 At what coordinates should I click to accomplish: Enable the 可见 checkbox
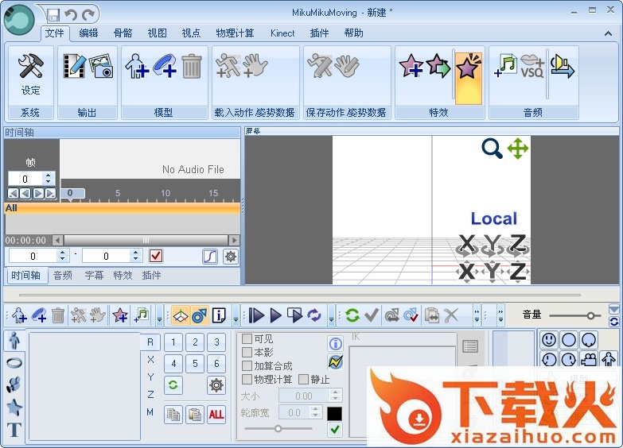pos(247,338)
